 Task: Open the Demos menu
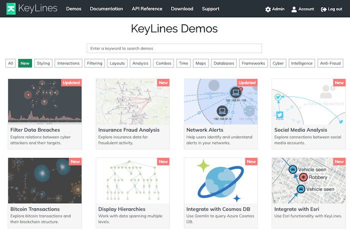(x=73, y=8)
